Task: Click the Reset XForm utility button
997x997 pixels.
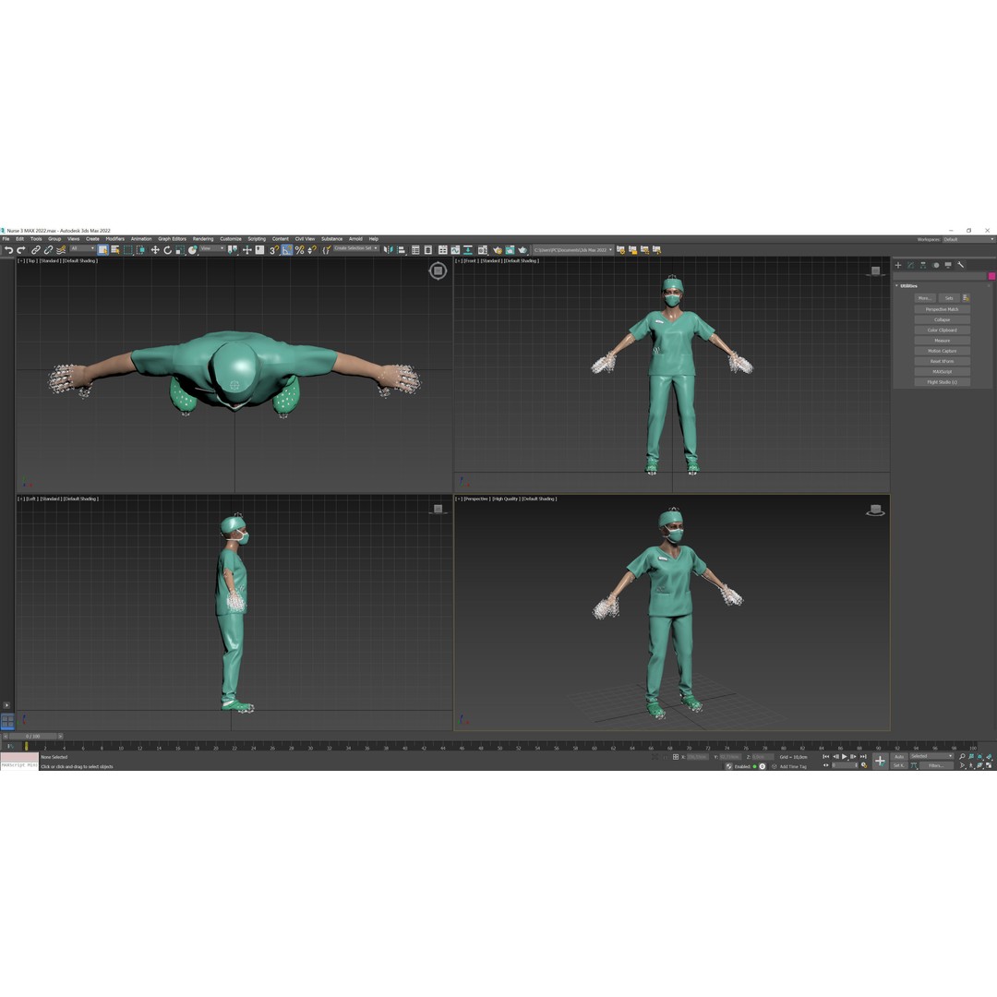Action: click(x=943, y=361)
